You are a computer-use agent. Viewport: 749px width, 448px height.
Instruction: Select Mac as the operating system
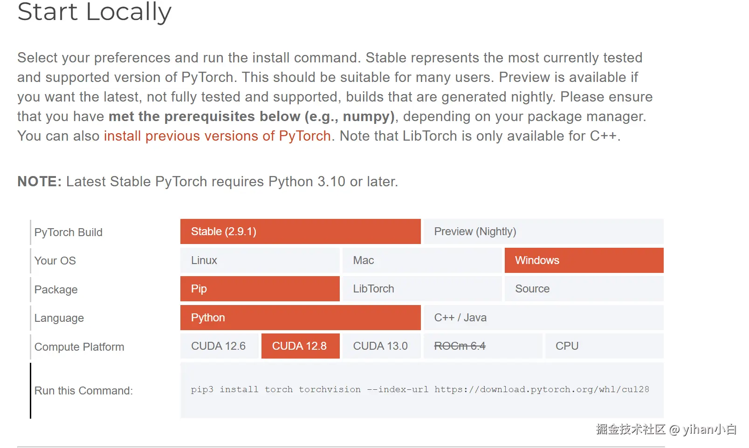421,260
